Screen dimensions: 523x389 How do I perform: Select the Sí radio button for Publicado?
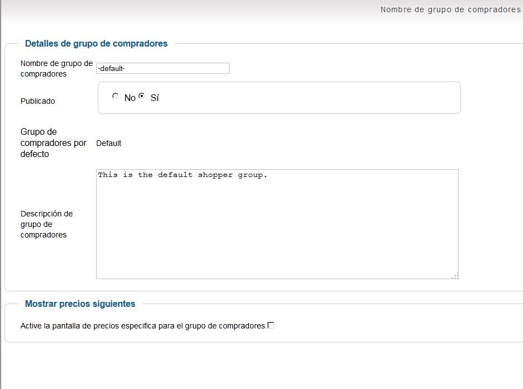pyautogui.click(x=142, y=96)
